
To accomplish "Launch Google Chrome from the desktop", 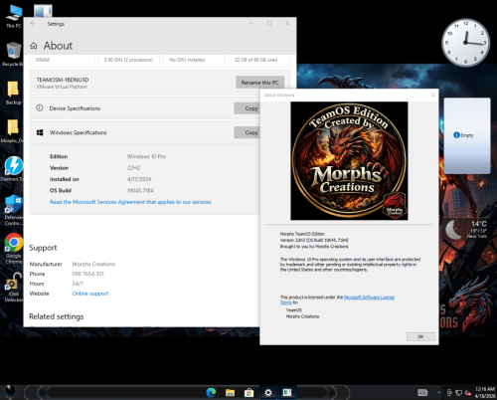I will point(13,248).
